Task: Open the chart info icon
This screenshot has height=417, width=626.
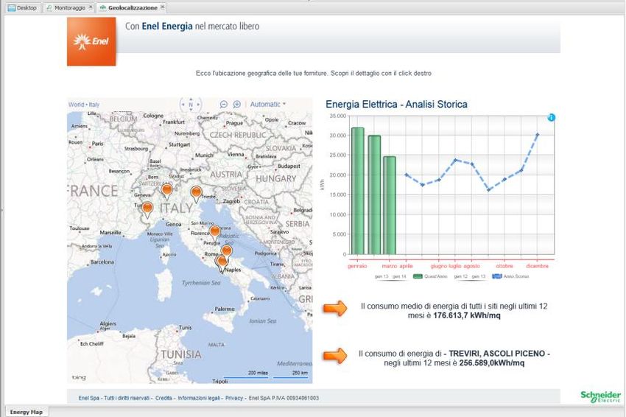Action: tap(551, 118)
